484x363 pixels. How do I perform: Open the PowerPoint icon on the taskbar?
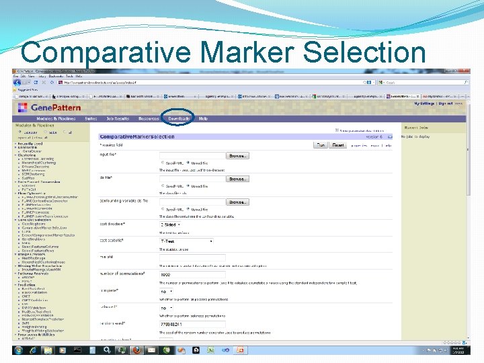pos(240,350)
